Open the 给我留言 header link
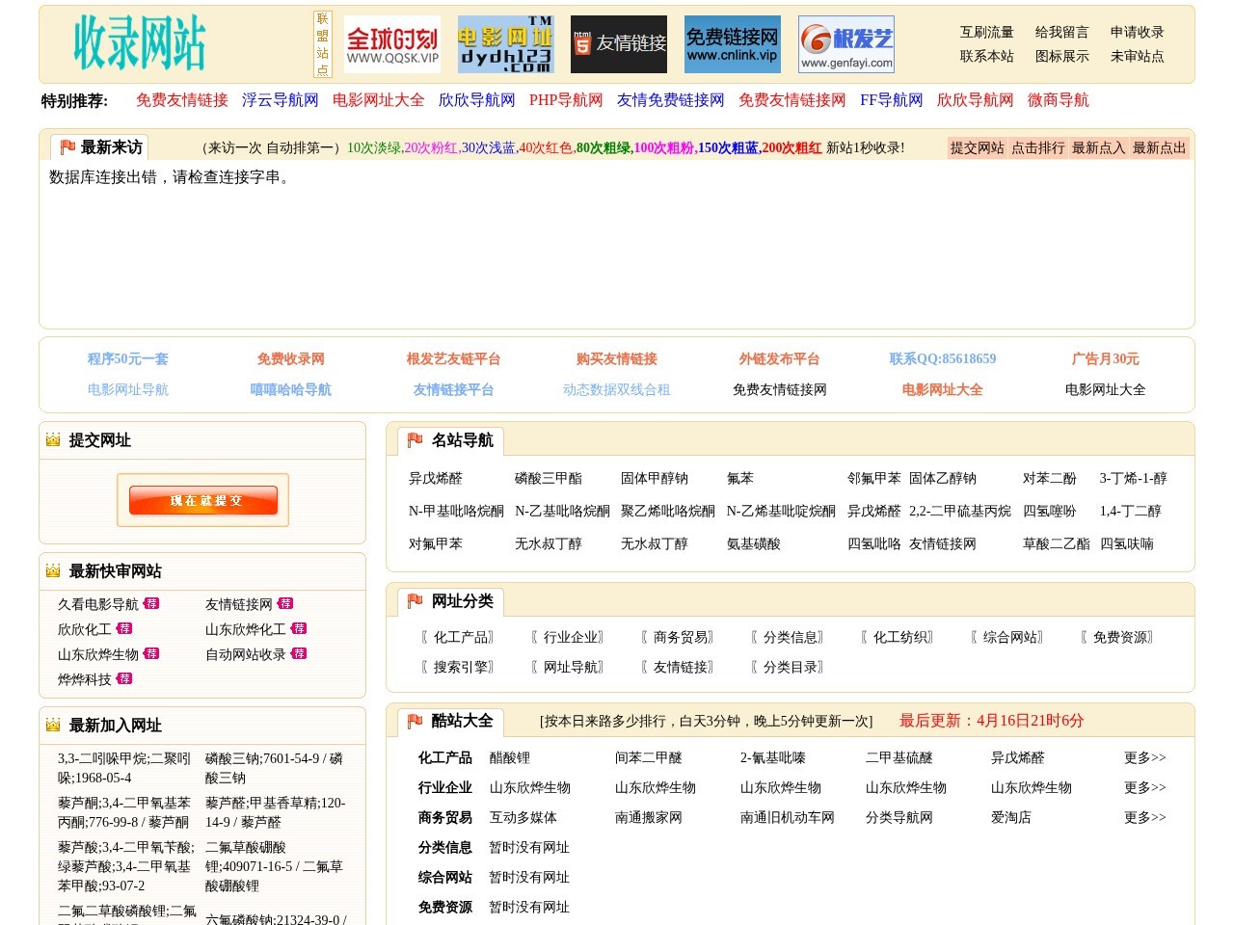The width and height of the screenshot is (1234, 925). pyautogui.click(x=1062, y=32)
